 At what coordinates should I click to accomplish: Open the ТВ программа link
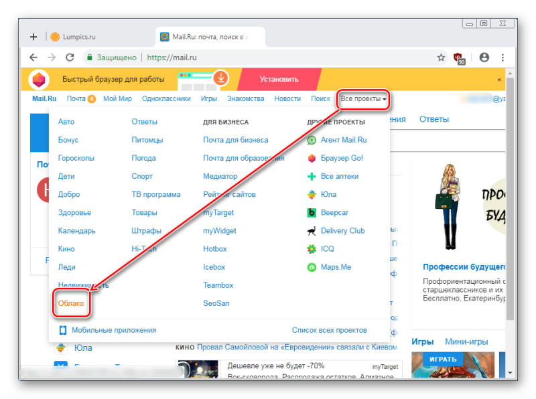(x=156, y=194)
